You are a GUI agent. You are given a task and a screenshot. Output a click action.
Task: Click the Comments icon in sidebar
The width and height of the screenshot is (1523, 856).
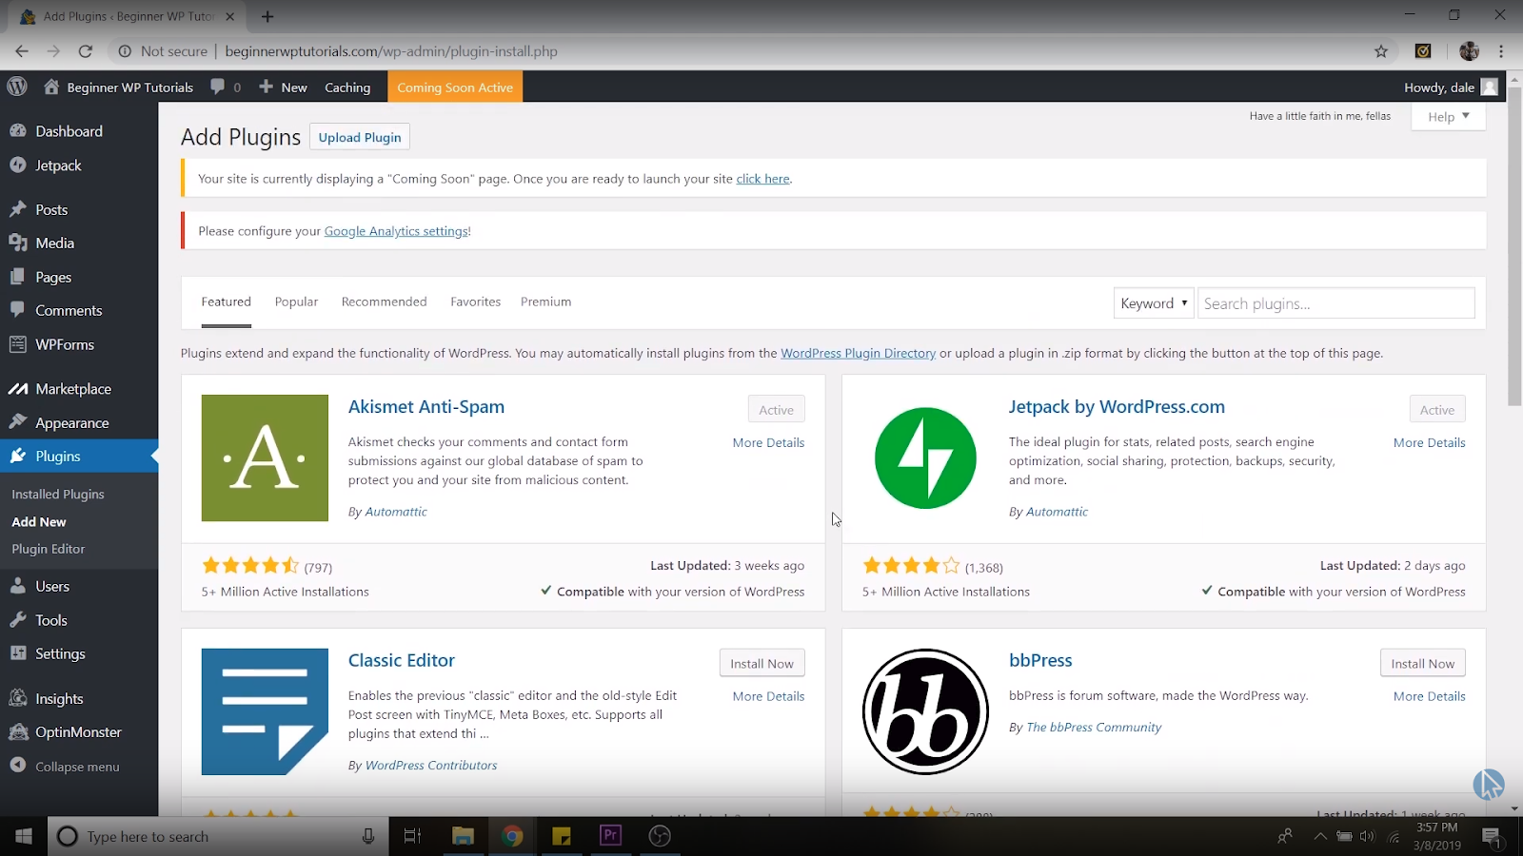coord(18,310)
